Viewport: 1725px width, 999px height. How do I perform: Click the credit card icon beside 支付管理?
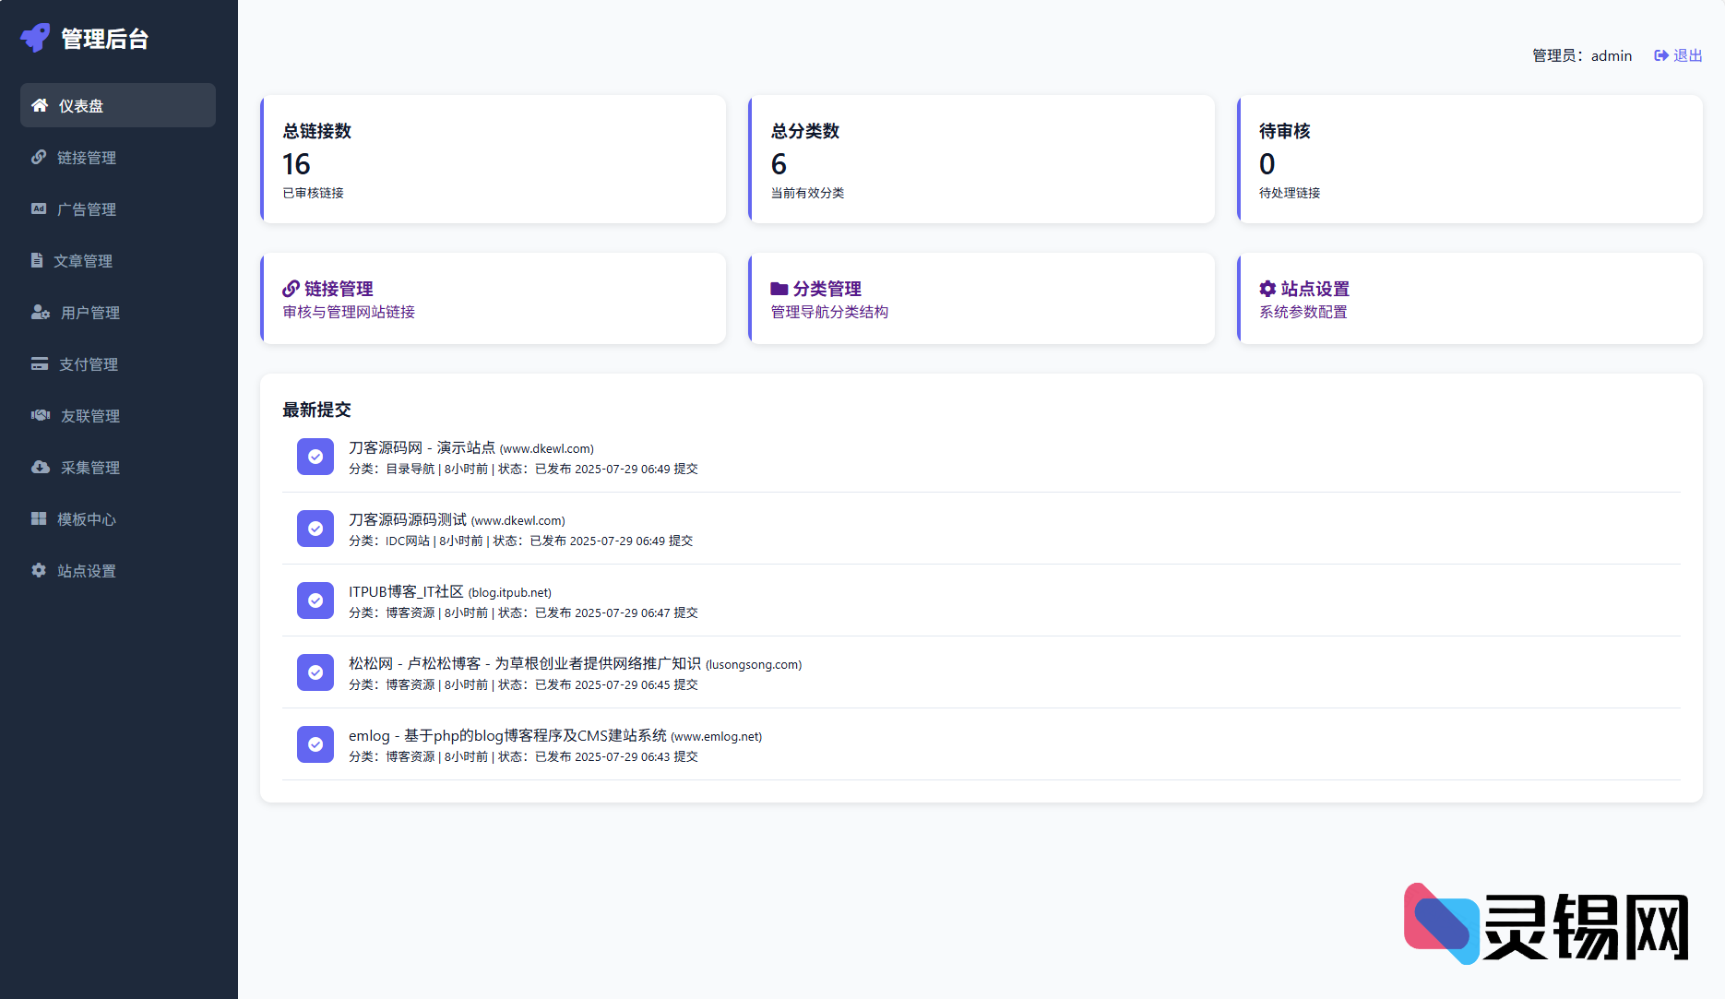[40, 363]
